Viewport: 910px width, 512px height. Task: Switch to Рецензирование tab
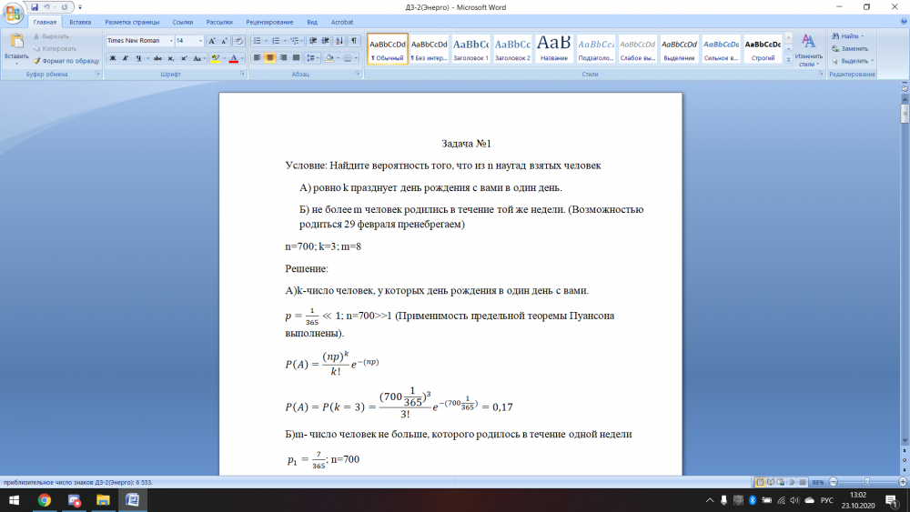point(269,22)
